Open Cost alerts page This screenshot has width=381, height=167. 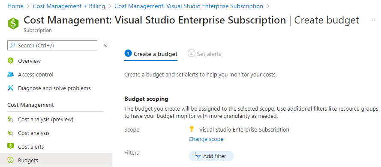[x=31, y=146]
